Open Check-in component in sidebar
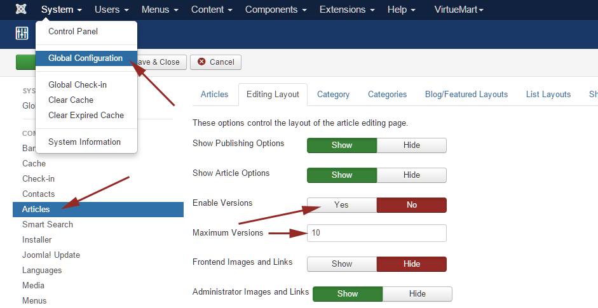Screen dimensions: 598x308 coord(39,179)
